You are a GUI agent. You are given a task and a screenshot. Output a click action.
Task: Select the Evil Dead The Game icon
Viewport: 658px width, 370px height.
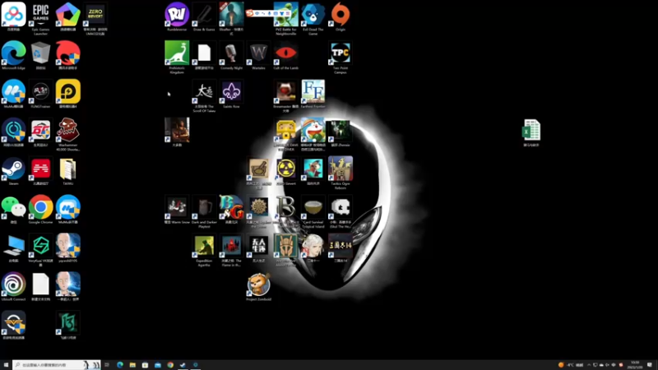[313, 15]
